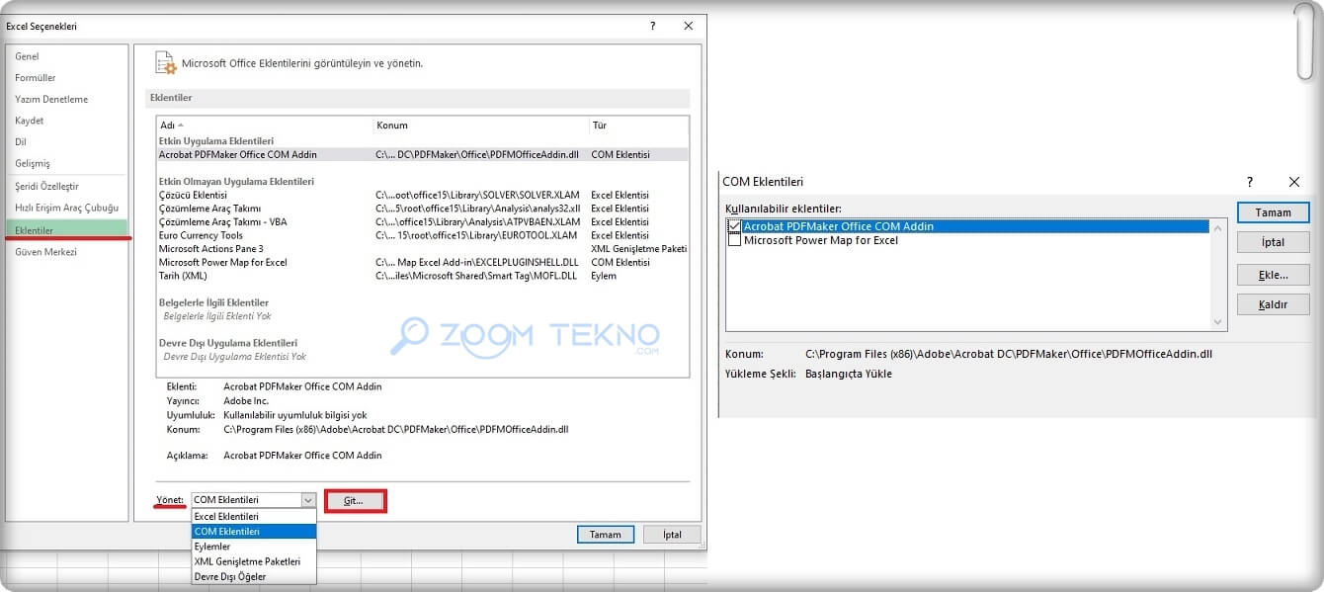The width and height of the screenshot is (1324, 592).
Task: Click the page scrollbar thumb at far right
Action: [x=1305, y=42]
